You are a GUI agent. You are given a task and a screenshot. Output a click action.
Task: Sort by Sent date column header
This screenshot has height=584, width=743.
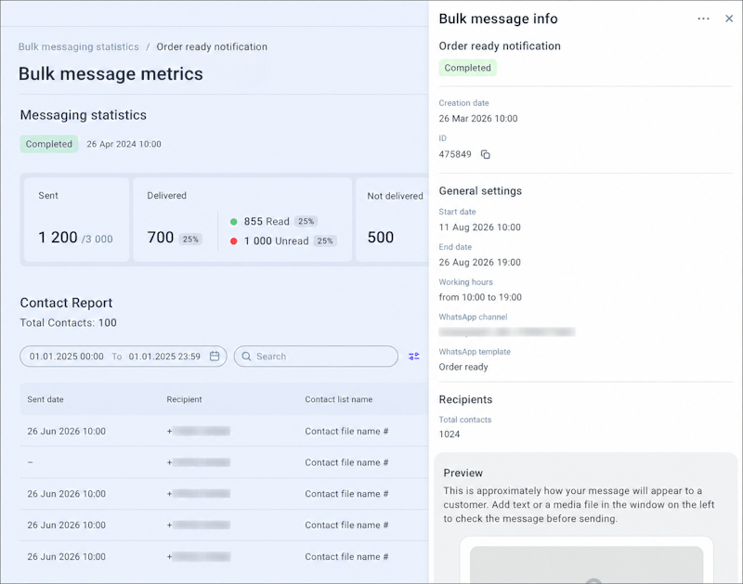click(x=46, y=399)
